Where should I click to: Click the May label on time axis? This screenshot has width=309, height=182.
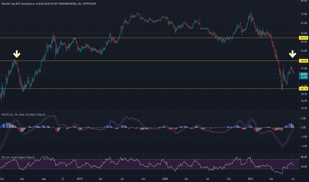pos(22,179)
